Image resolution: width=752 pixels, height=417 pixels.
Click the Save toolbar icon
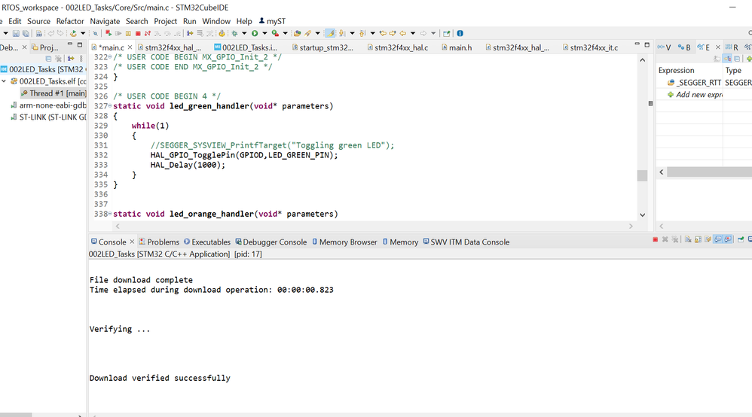[16, 34]
